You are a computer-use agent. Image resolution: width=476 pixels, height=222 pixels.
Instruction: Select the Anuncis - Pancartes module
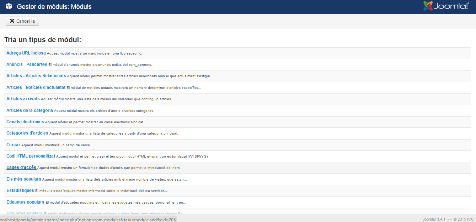(27, 64)
